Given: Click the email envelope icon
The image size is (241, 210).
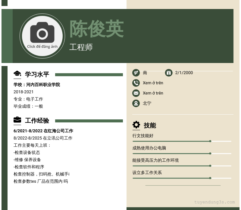Looking at the screenshot, I should click(136, 93).
